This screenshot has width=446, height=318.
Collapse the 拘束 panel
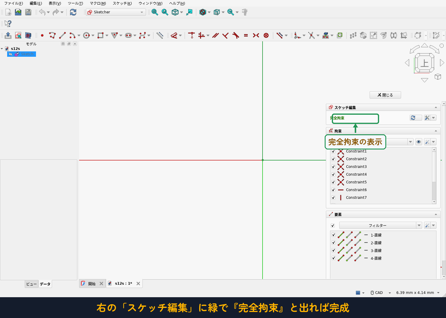[436, 131]
